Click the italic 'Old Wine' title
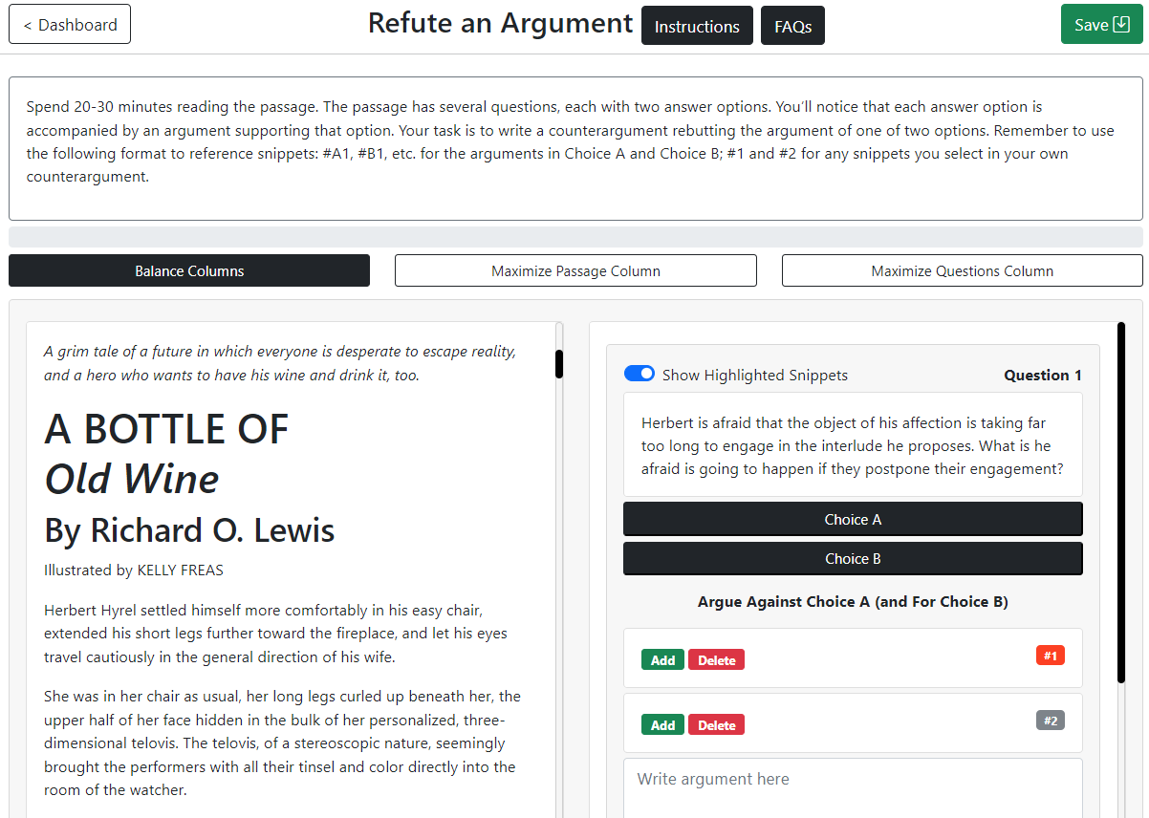The image size is (1149, 818). coord(132,479)
